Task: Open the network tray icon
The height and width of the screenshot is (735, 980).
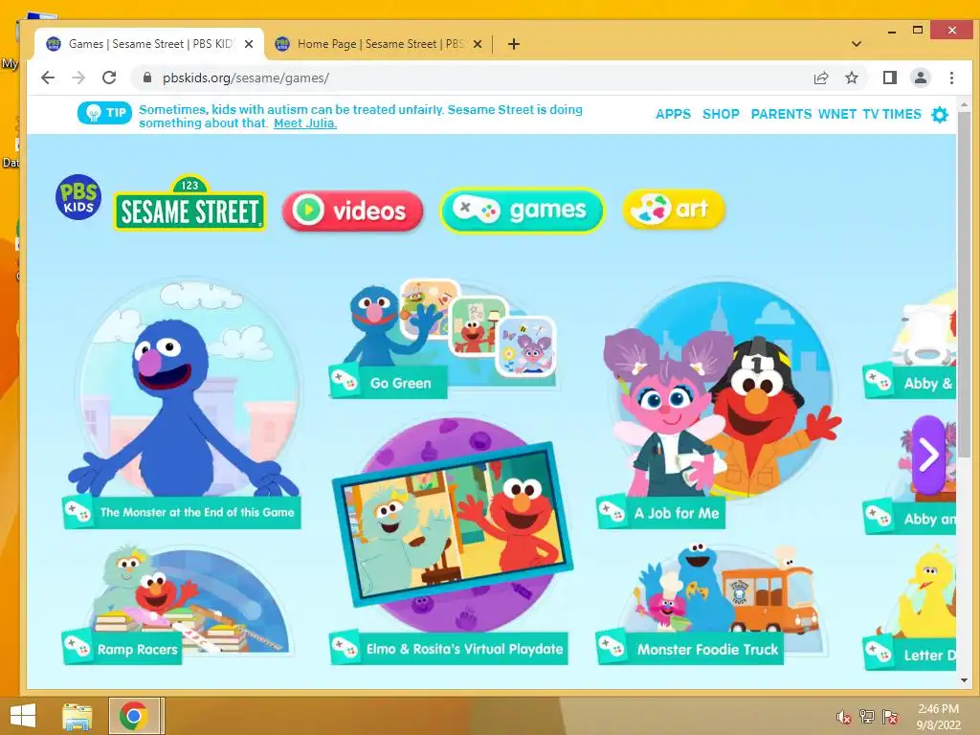Action: [867, 718]
